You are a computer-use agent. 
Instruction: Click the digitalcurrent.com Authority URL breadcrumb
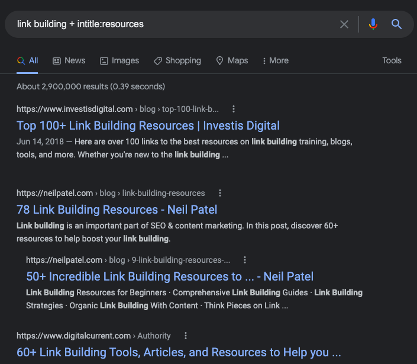pos(93,336)
